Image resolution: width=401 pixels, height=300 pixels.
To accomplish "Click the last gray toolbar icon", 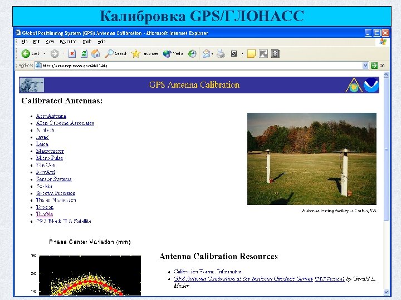I will [x=275, y=53].
